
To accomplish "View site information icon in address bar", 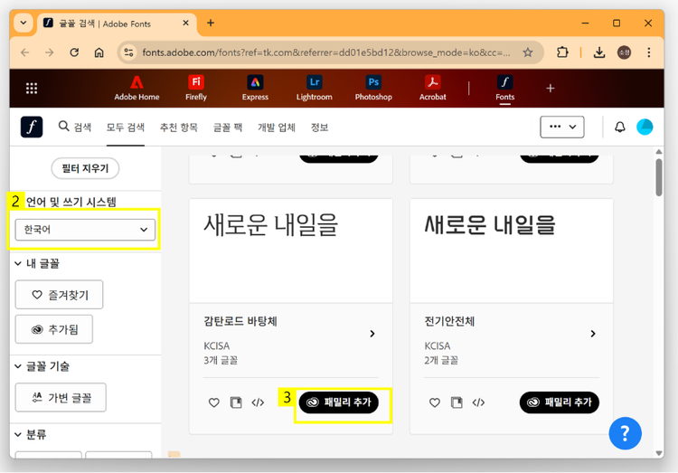I will coord(128,52).
